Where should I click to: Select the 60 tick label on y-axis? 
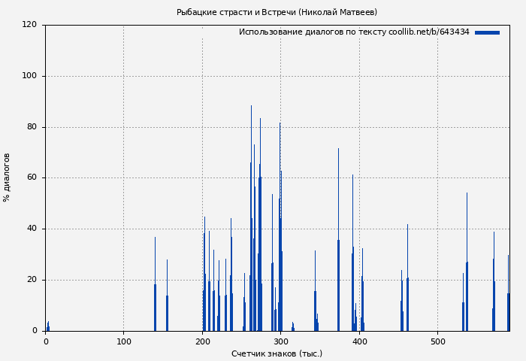(32, 178)
